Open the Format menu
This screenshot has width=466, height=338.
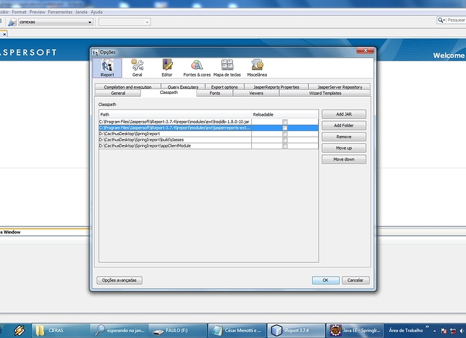click(x=19, y=12)
